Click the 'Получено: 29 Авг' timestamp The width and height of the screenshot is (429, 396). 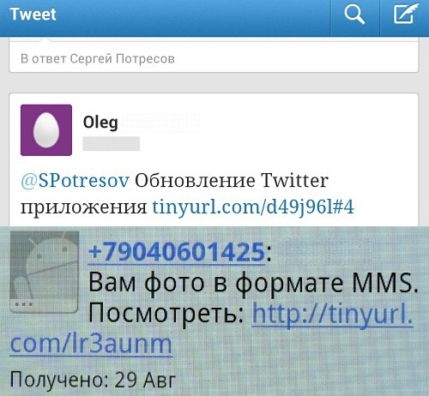(93, 380)
